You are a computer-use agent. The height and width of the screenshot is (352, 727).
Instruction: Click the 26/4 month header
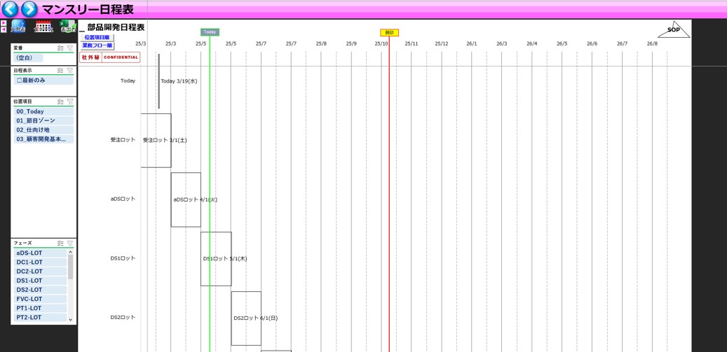[x=532, y=43]
